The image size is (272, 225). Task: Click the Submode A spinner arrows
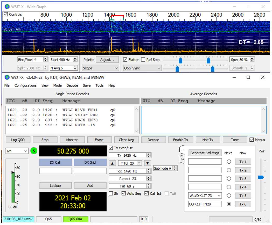coord(175,168)
